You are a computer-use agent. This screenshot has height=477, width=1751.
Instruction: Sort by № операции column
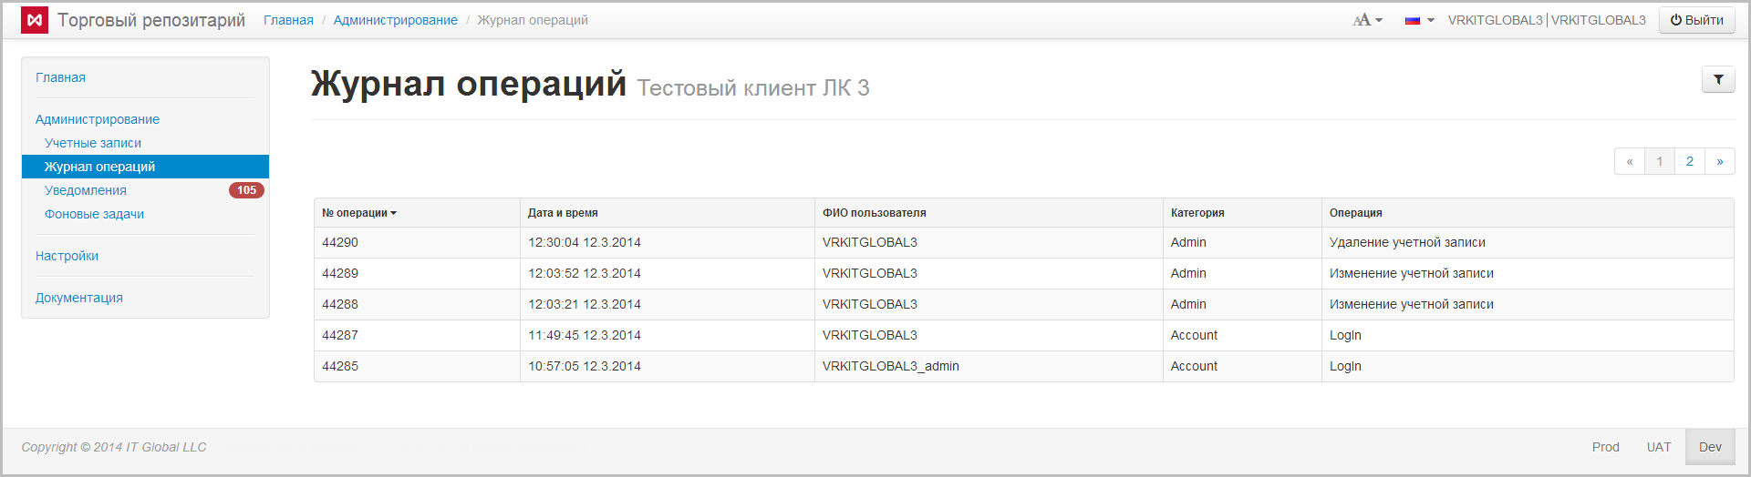359,213
